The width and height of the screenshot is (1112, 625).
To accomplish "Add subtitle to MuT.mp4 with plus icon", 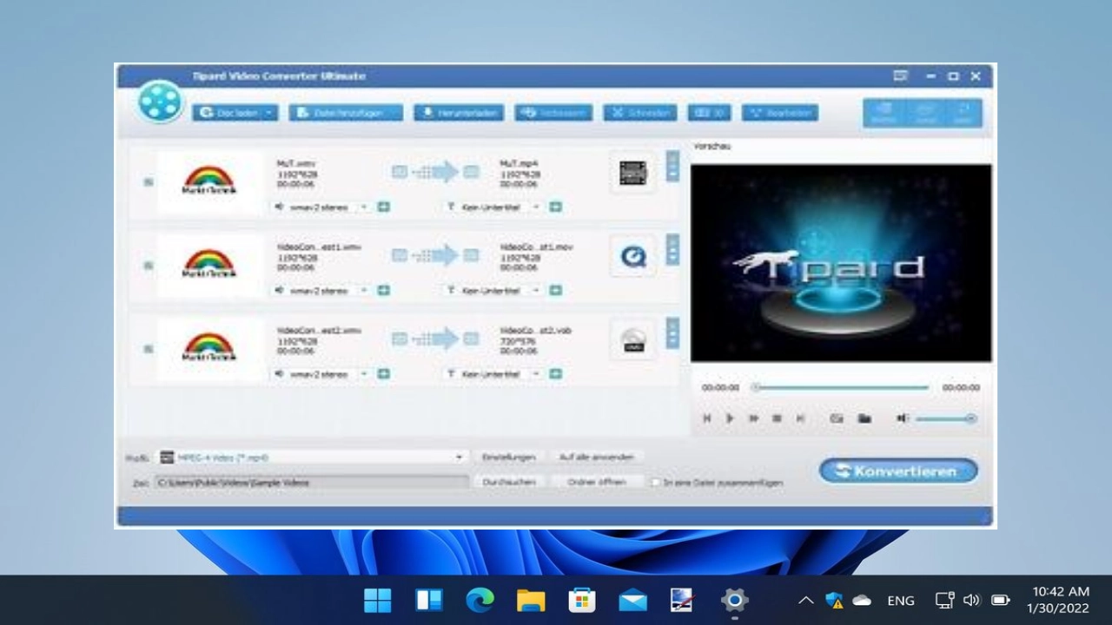I will 555,207.
